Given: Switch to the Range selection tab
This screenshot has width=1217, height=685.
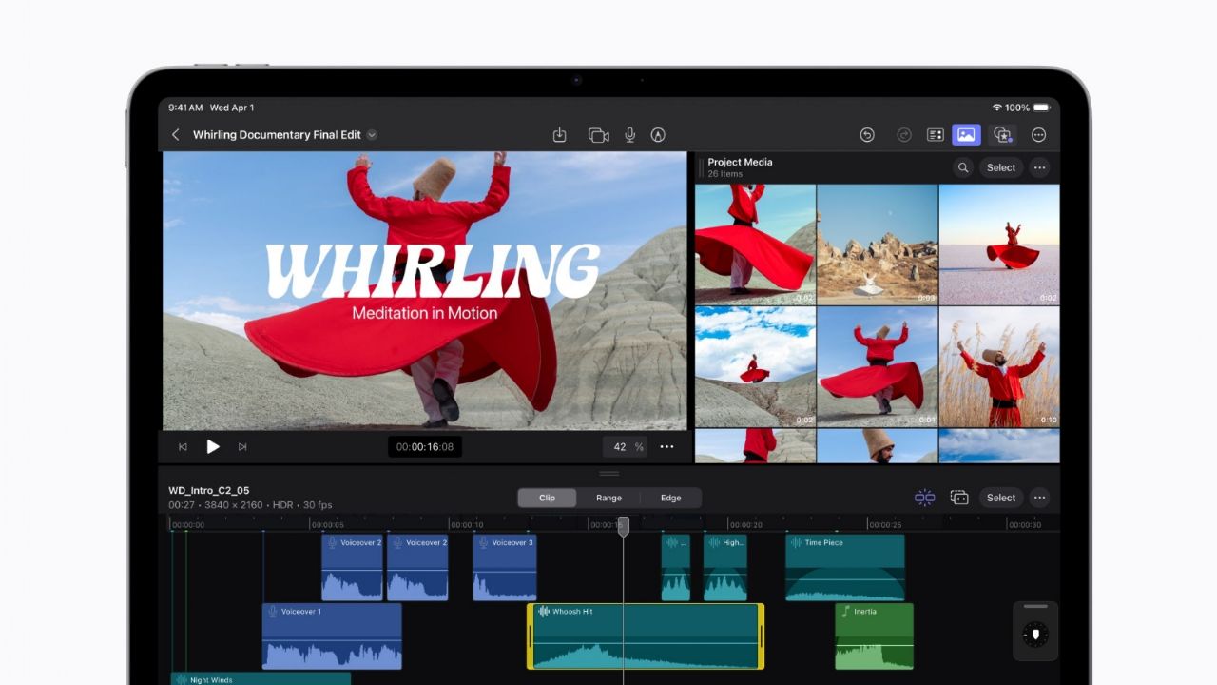Looking at the screenshot, I should coord(608,498).
